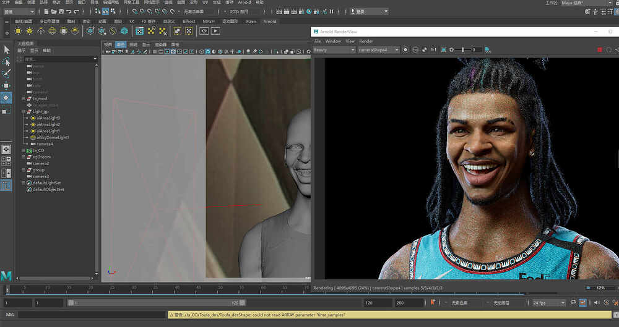Open Window menu in Arnold RenderView
This screenshot has height=327, width=619.
333,41
